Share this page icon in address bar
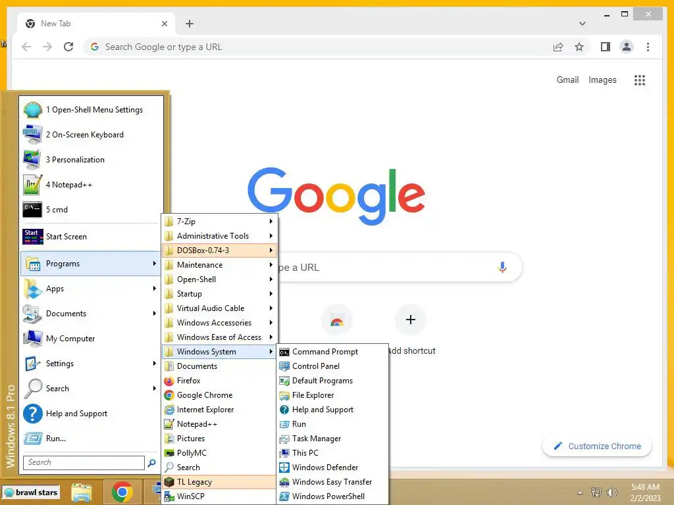 (558, 47)
